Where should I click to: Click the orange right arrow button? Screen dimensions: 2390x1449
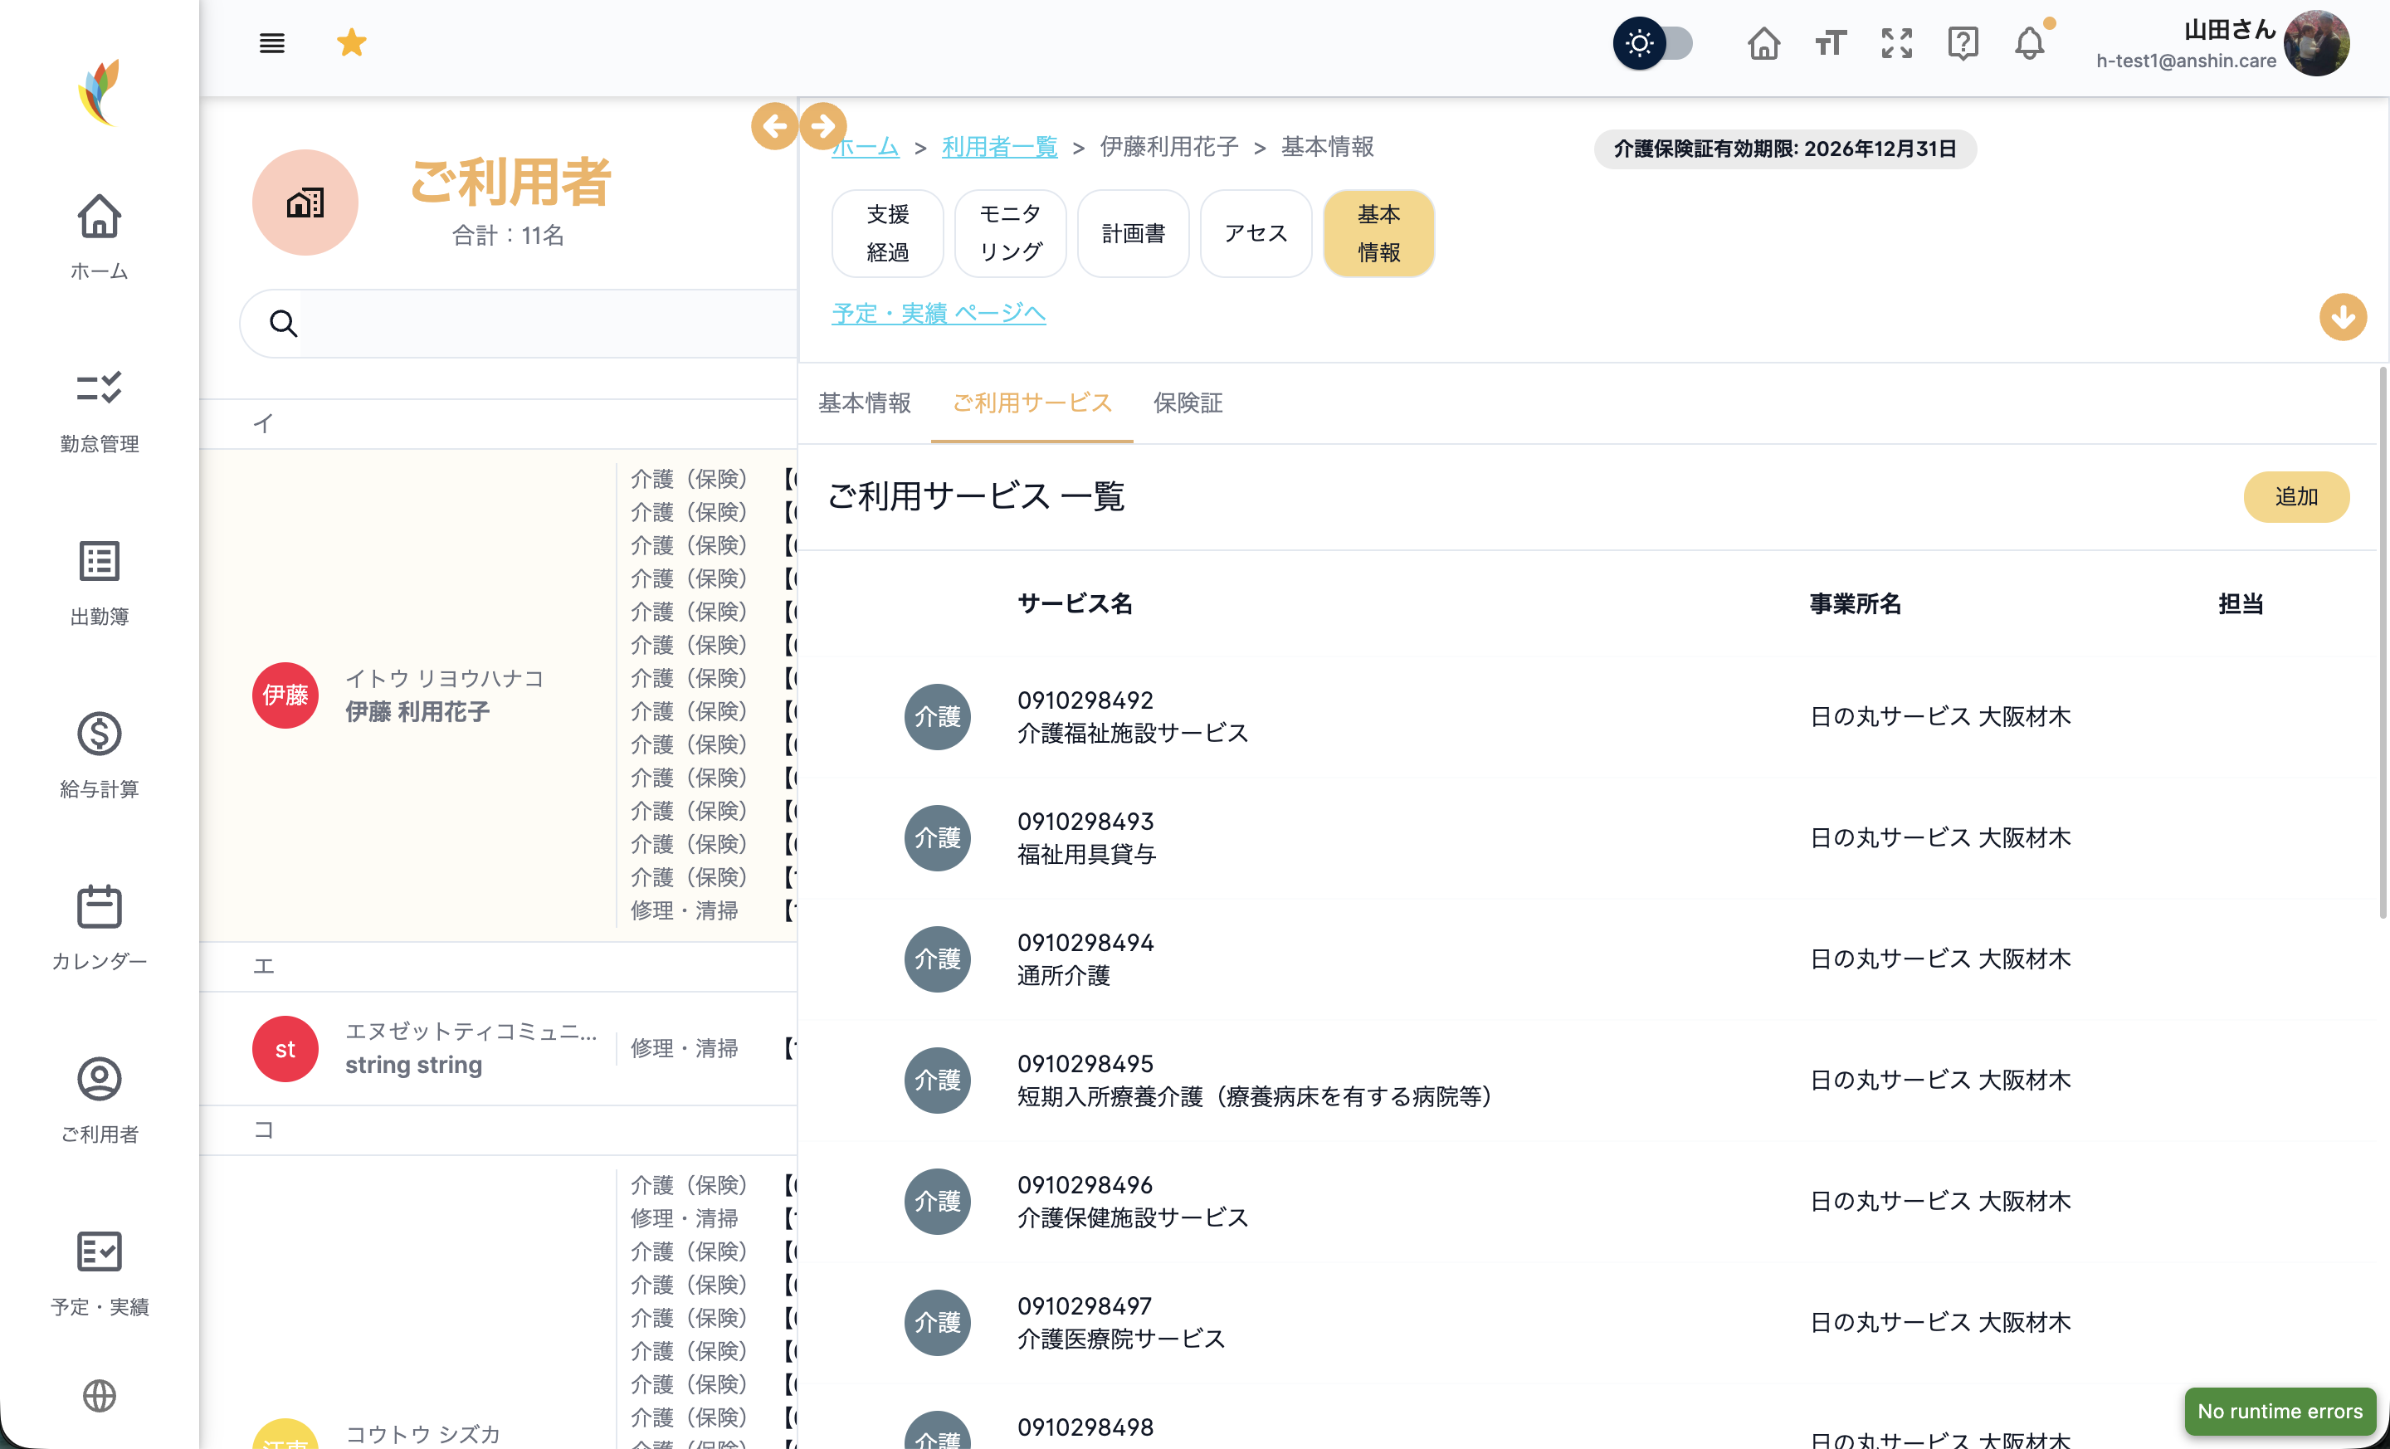(822, 126)
